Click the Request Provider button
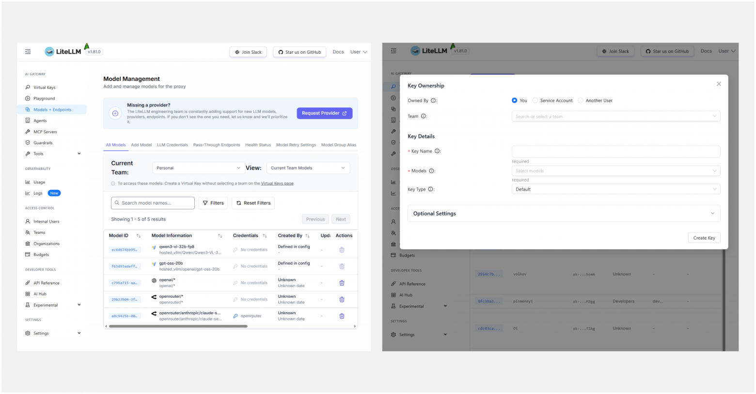This screenshot has height=394, width=756. [x=325, y=113]
